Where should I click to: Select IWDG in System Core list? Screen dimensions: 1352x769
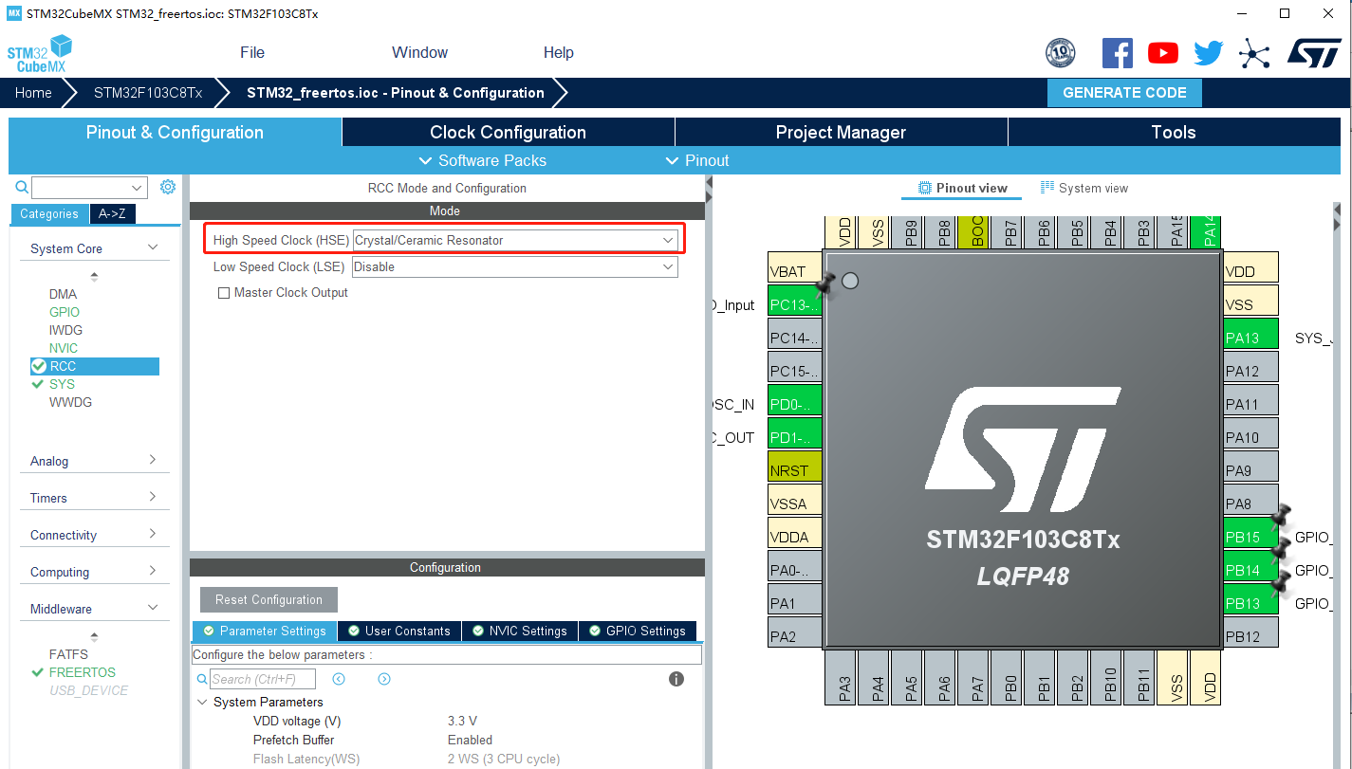click(65, 330)
